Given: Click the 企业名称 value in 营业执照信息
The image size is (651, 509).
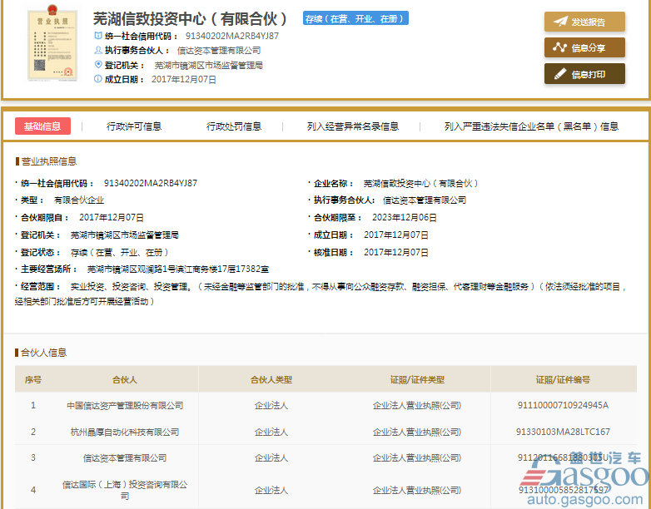Looking at the screenshot, I should 421,183.
